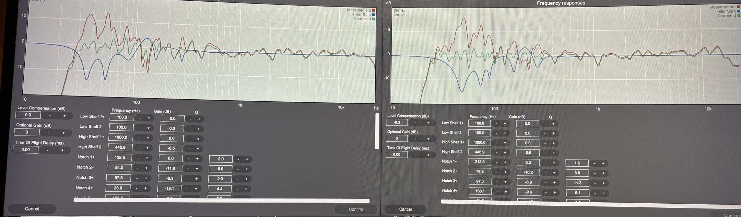Decrease Low Shelf 2 gain in right window
Viewport: 741px width, 217px height.
545,133
